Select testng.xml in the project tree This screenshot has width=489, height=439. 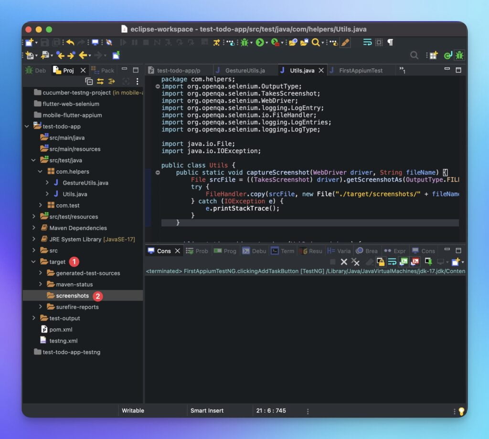[x=64, y=341]
